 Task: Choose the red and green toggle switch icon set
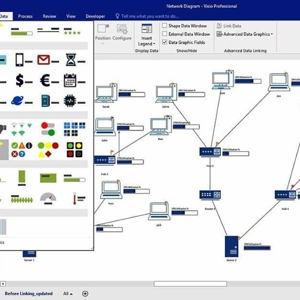[x=48, y=129]
